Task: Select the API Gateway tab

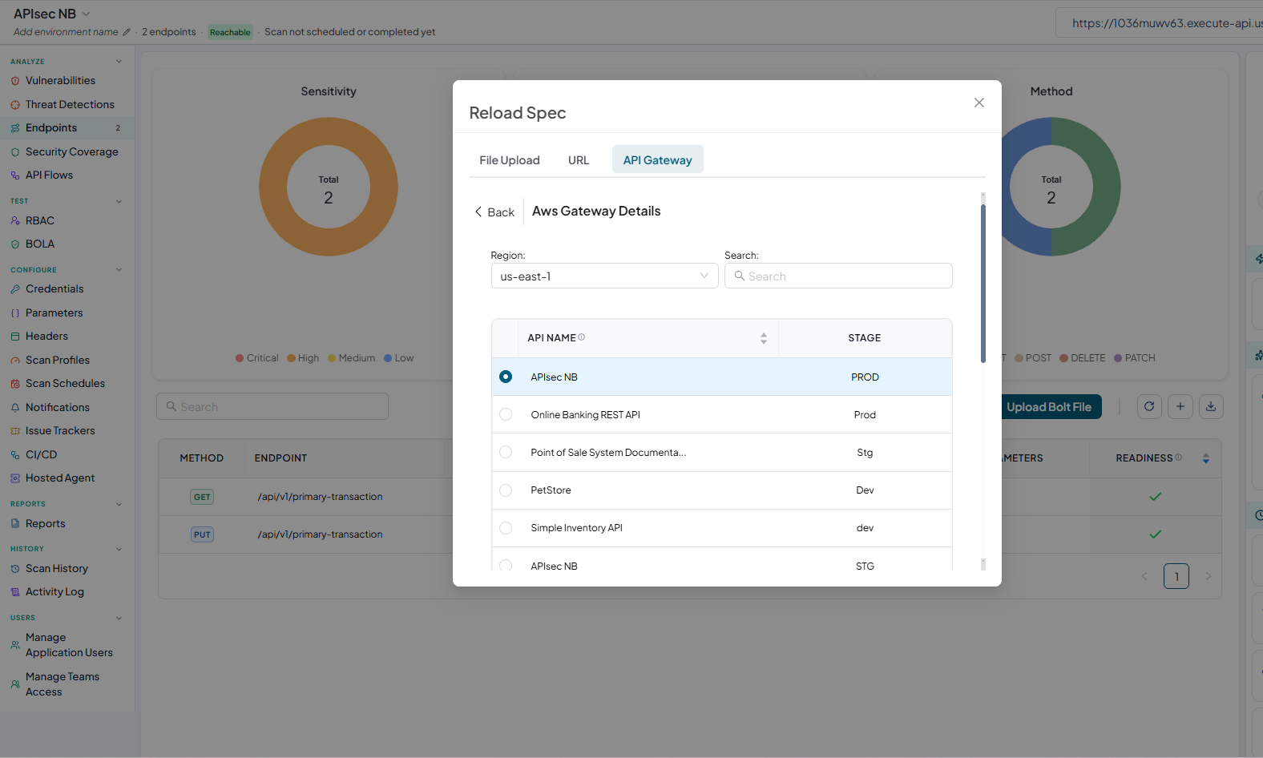Action: (x=658, y=159)
